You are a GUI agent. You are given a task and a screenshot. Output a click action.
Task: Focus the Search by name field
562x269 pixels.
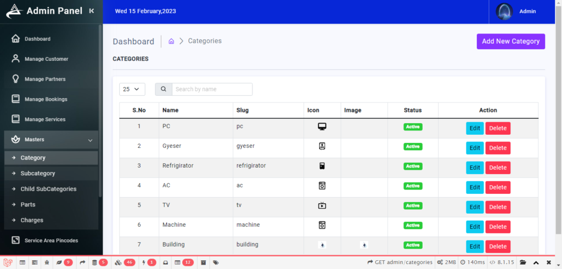tap(212, 89)
